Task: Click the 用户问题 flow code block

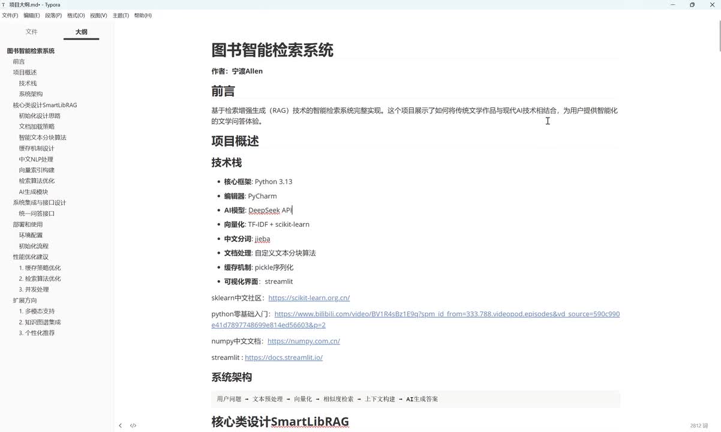Action: pos(416,399)
